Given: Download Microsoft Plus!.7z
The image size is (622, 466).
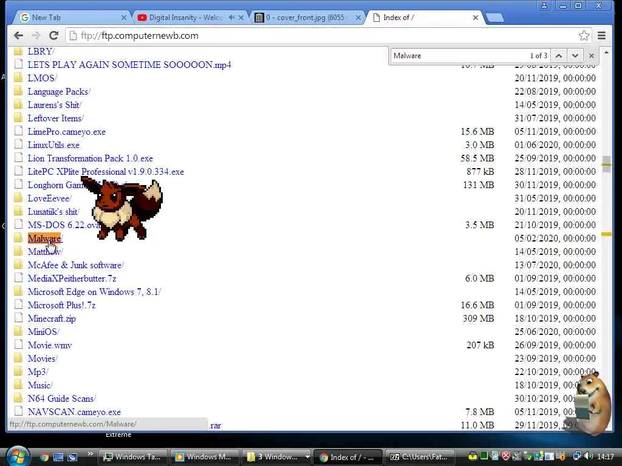Looking at the screenshot, I should tap(61, 306).
